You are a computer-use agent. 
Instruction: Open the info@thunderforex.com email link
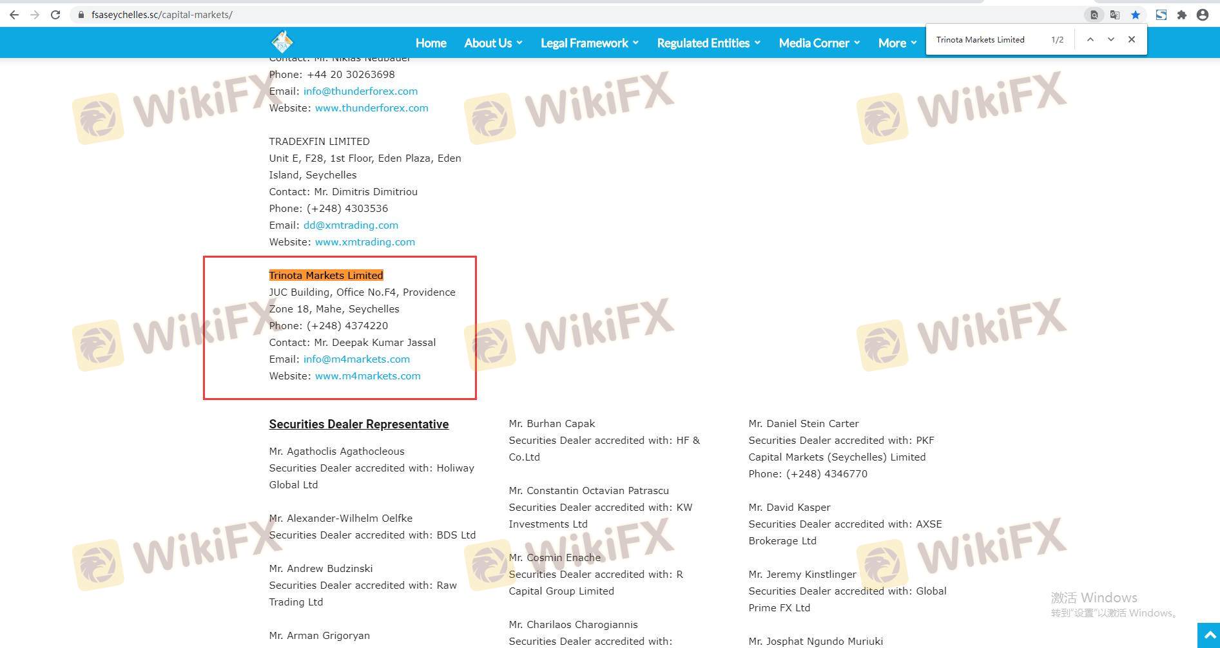[x=360, y=91]
